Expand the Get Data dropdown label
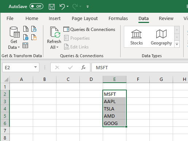 click(14, 44)
